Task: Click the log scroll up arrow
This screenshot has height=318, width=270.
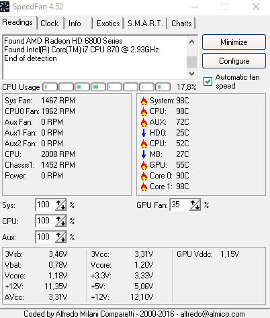Action: pos(192,42)
